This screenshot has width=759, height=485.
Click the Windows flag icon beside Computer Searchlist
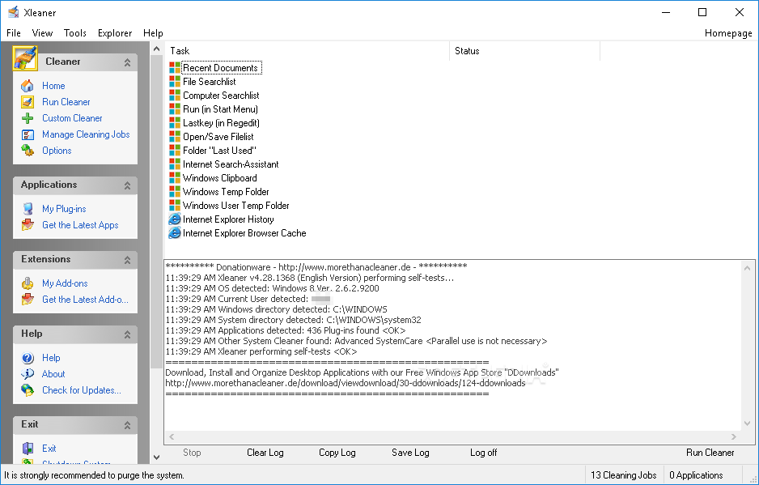175,96
